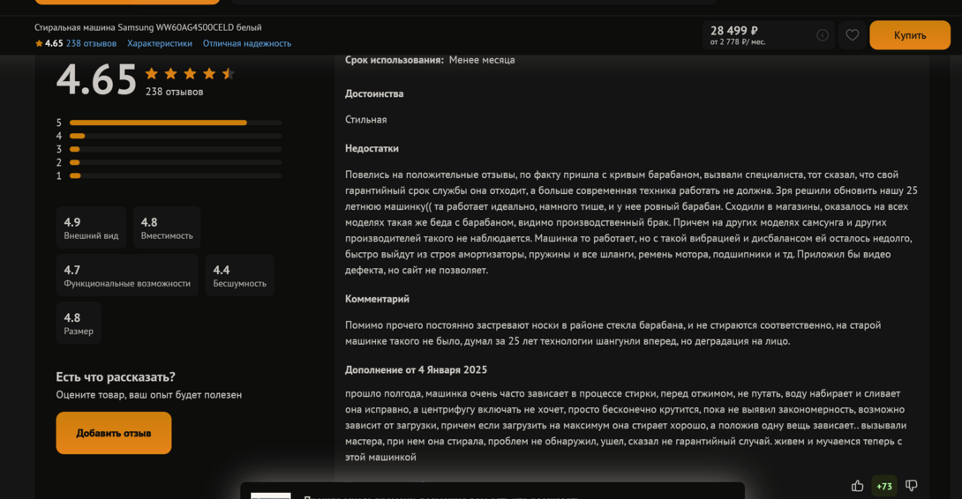The width and height of the screenshot is (962, 499).
Task: Dislike the review with thumbs down
Action: 912,486
